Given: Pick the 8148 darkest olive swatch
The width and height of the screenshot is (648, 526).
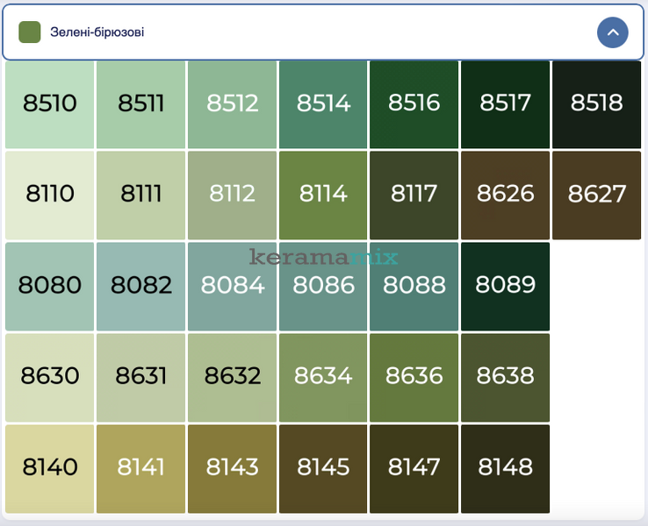Looking at the screenshot, I should [x=506, y=469].
